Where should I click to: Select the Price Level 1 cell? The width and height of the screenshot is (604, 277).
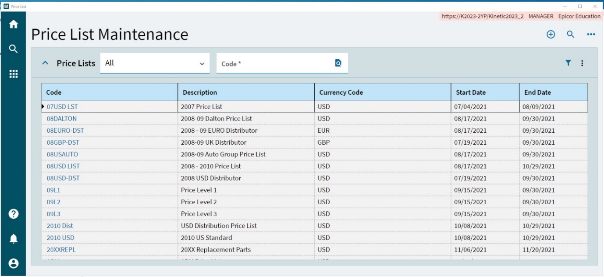coord(246,190)
